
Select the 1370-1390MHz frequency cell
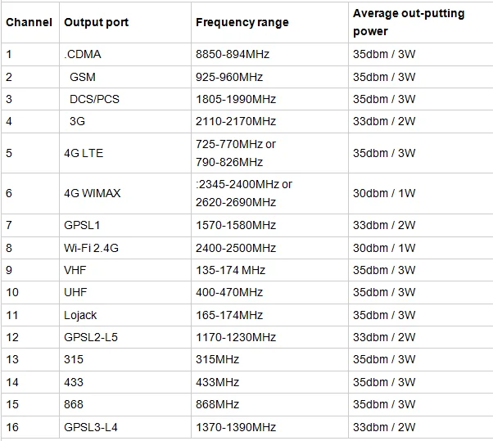[x=236, y=427]
